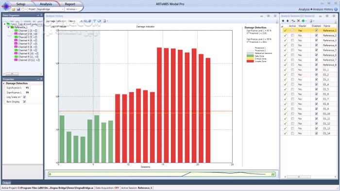
Task: Switch to the Setup tab
Action: 20,4
